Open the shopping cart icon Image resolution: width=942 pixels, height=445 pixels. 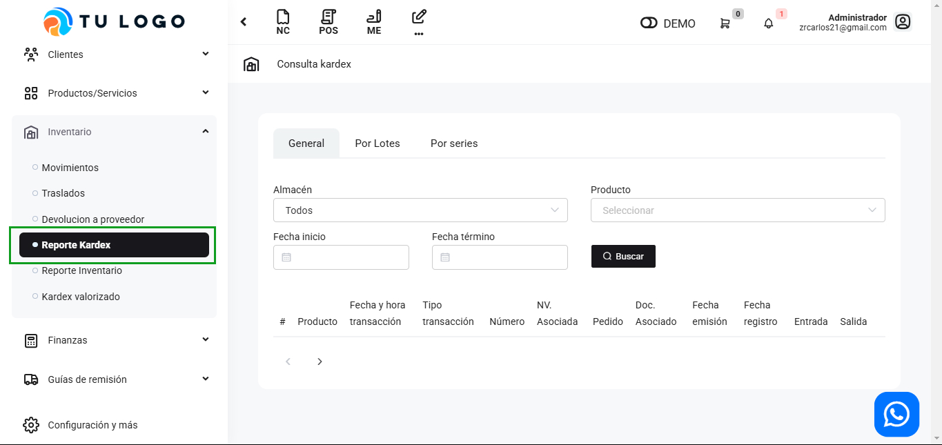point(725,23)
